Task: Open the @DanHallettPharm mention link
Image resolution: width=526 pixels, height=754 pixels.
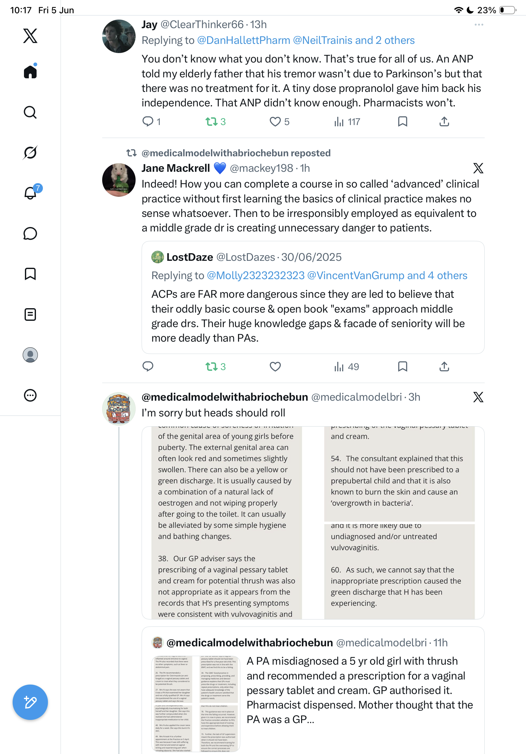Action: coord(244,40)
